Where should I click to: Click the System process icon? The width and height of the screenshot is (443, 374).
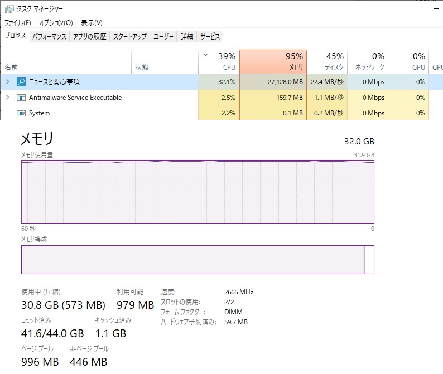[21, 113]
